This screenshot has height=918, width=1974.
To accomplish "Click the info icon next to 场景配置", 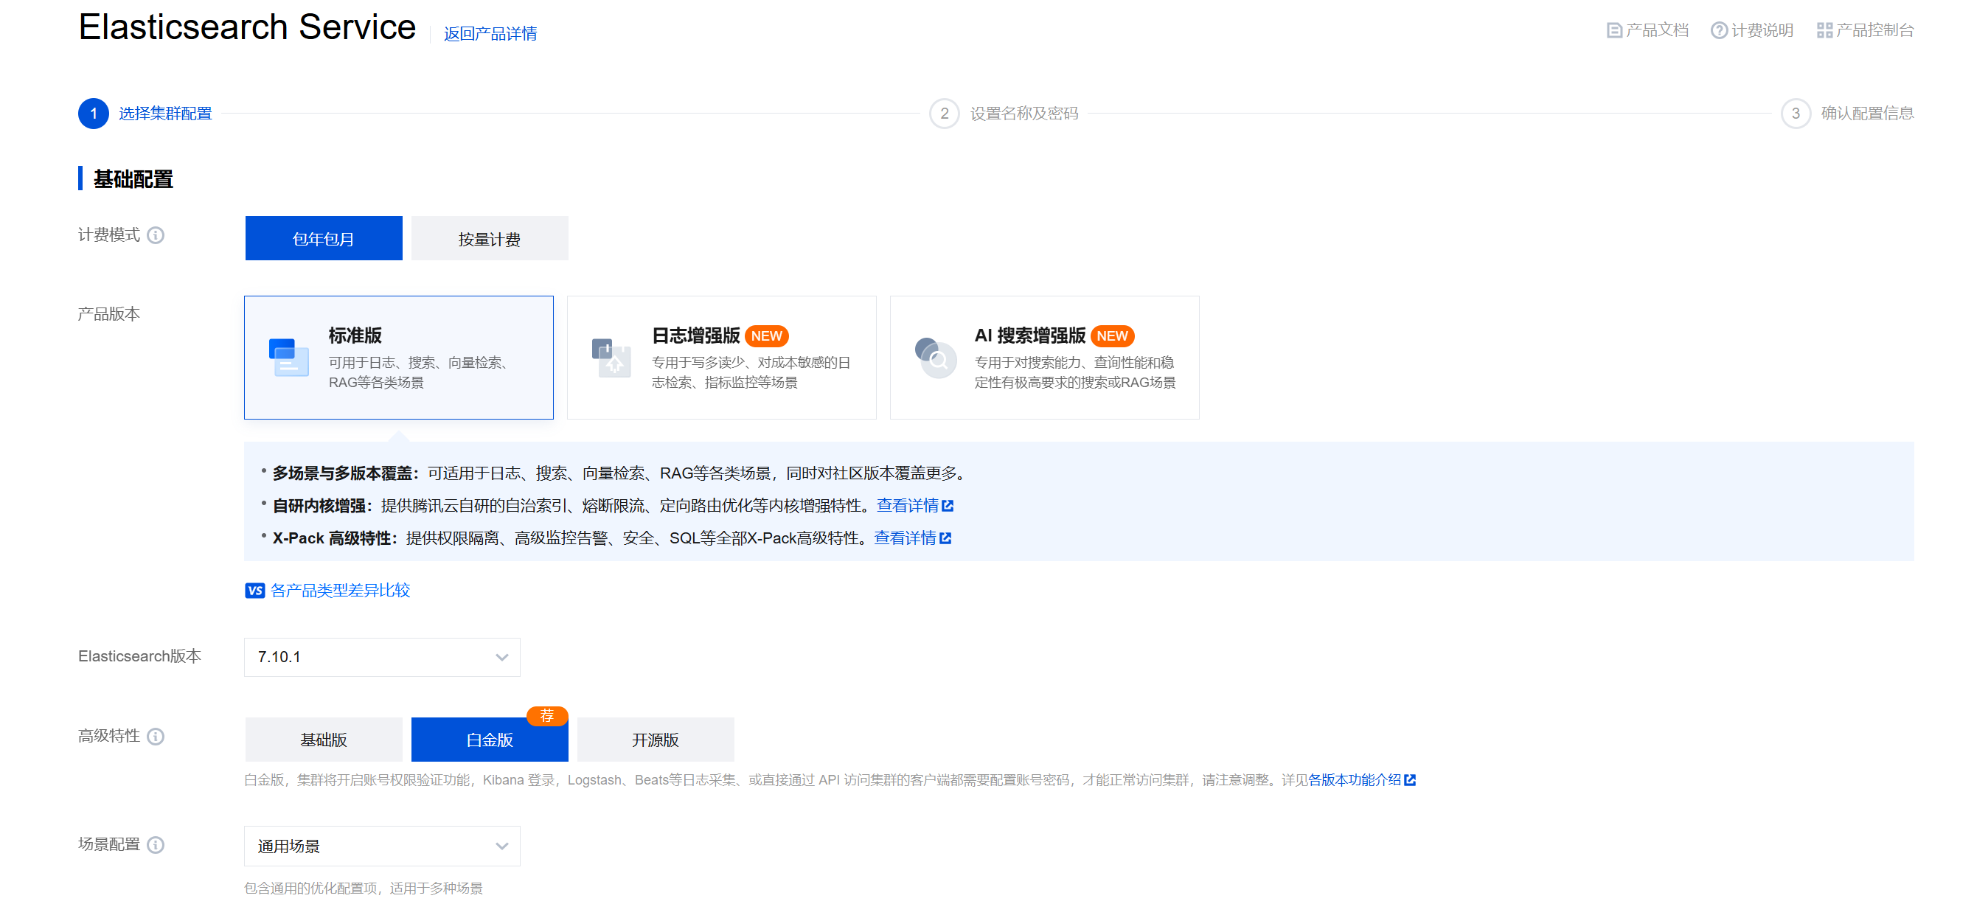I will [156, 844].
